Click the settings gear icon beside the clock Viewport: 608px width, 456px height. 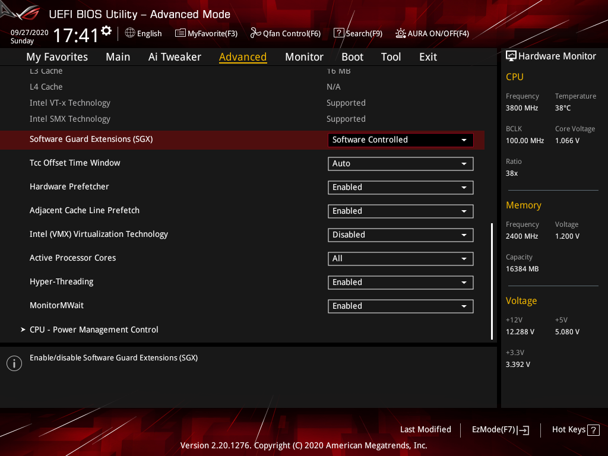tap(106, 31)
